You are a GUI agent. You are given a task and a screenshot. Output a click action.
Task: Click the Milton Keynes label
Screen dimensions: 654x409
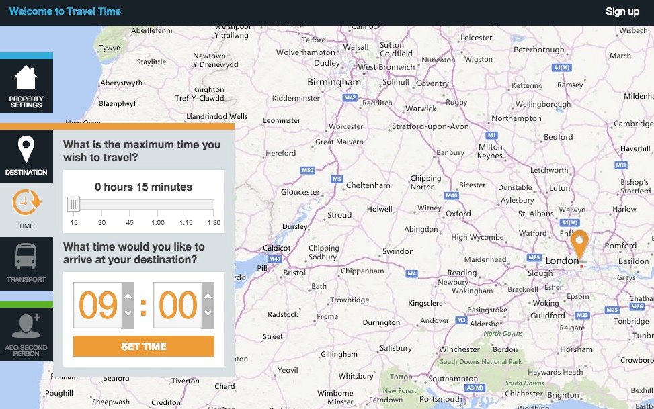(490, 151)
